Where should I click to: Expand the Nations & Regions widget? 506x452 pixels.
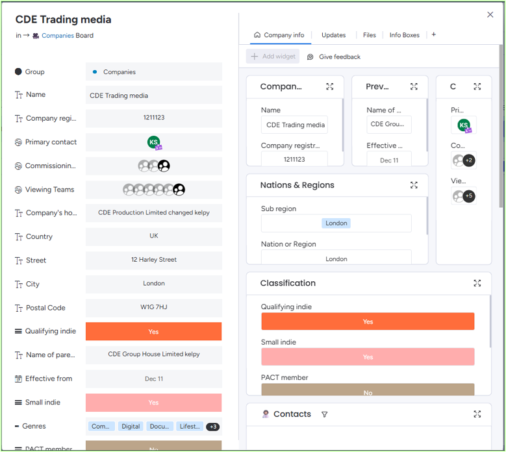click(x=414, y=185)
